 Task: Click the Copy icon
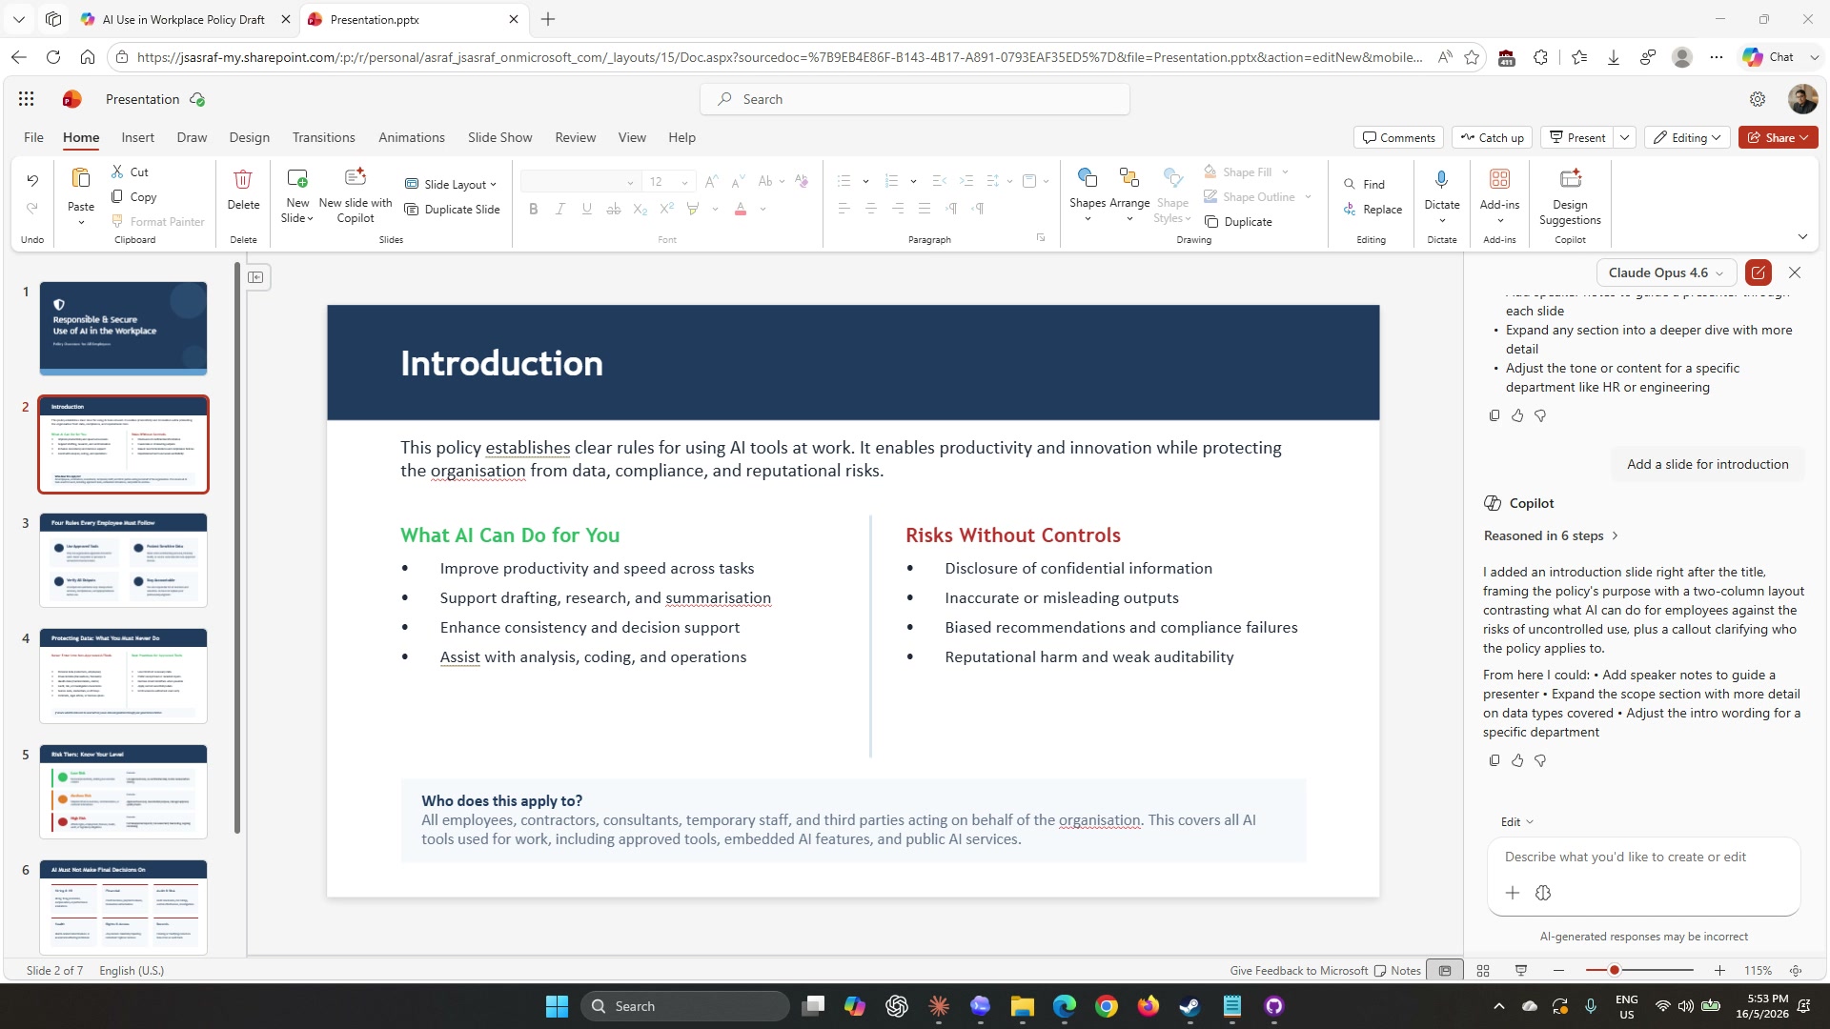coord(117,196)
